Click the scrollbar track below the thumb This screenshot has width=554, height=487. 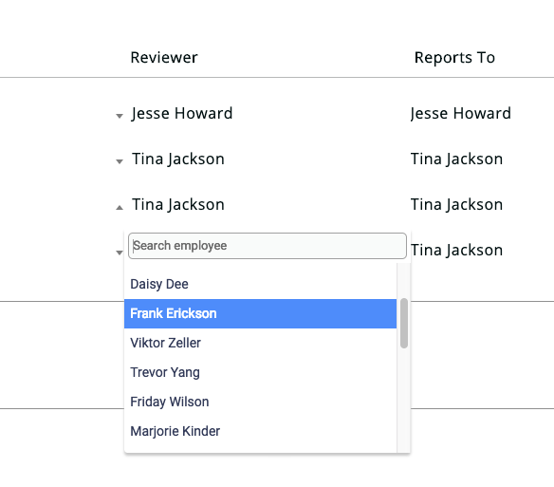pos(404,400)
